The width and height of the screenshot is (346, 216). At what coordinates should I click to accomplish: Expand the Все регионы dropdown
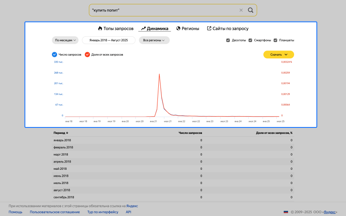click(154, 40)
